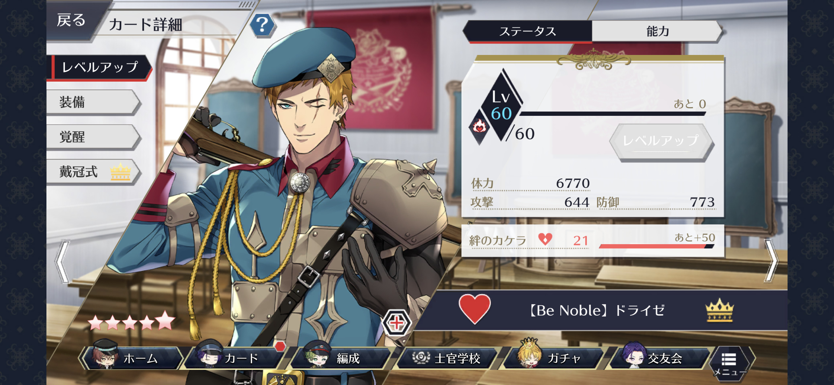This screenshot has width=834, height=385.
Task: Toggle the red heart favorite icon
Action: (475, 309)
